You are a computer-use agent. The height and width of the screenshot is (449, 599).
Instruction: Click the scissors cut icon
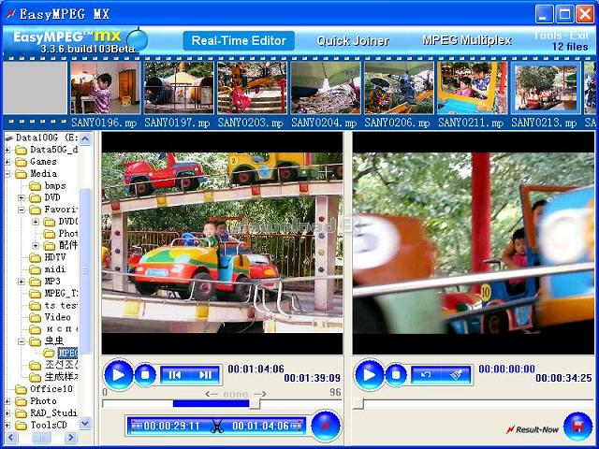[216, 427]
